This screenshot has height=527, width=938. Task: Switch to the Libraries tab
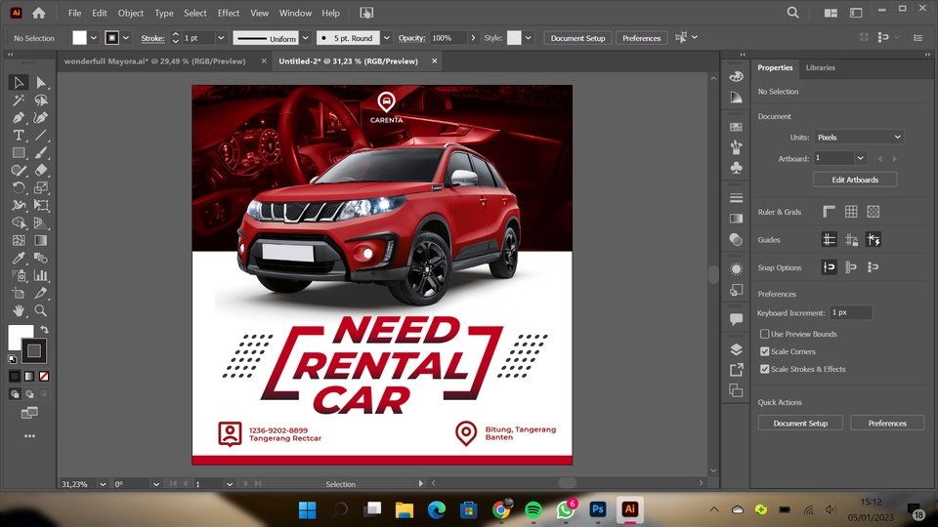click(820, 68)
